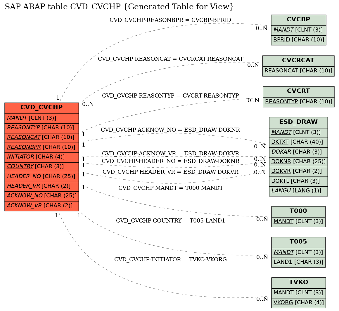The width and height of the screenshot is (339, 311).
Task: Select MANDT field in T000 table
Action: pyautogui.click(x=298, y=222)
